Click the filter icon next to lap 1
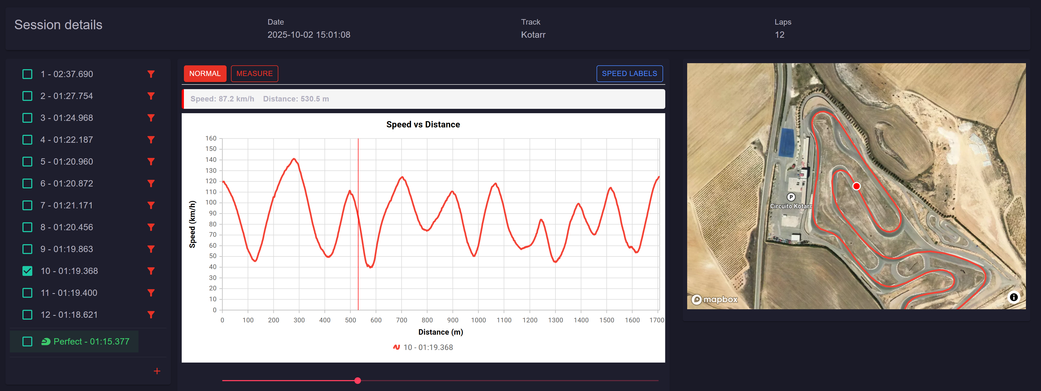Image resolution: width=1041 pixels, height=391 pixels. [x=151, y=74]
